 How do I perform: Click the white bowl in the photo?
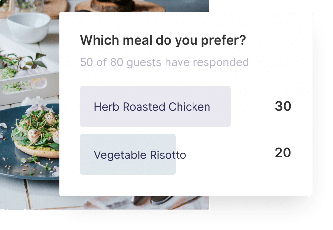(28, 28)
